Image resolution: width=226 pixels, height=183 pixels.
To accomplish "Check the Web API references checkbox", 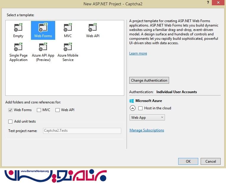I will click(x=58, y=110).
